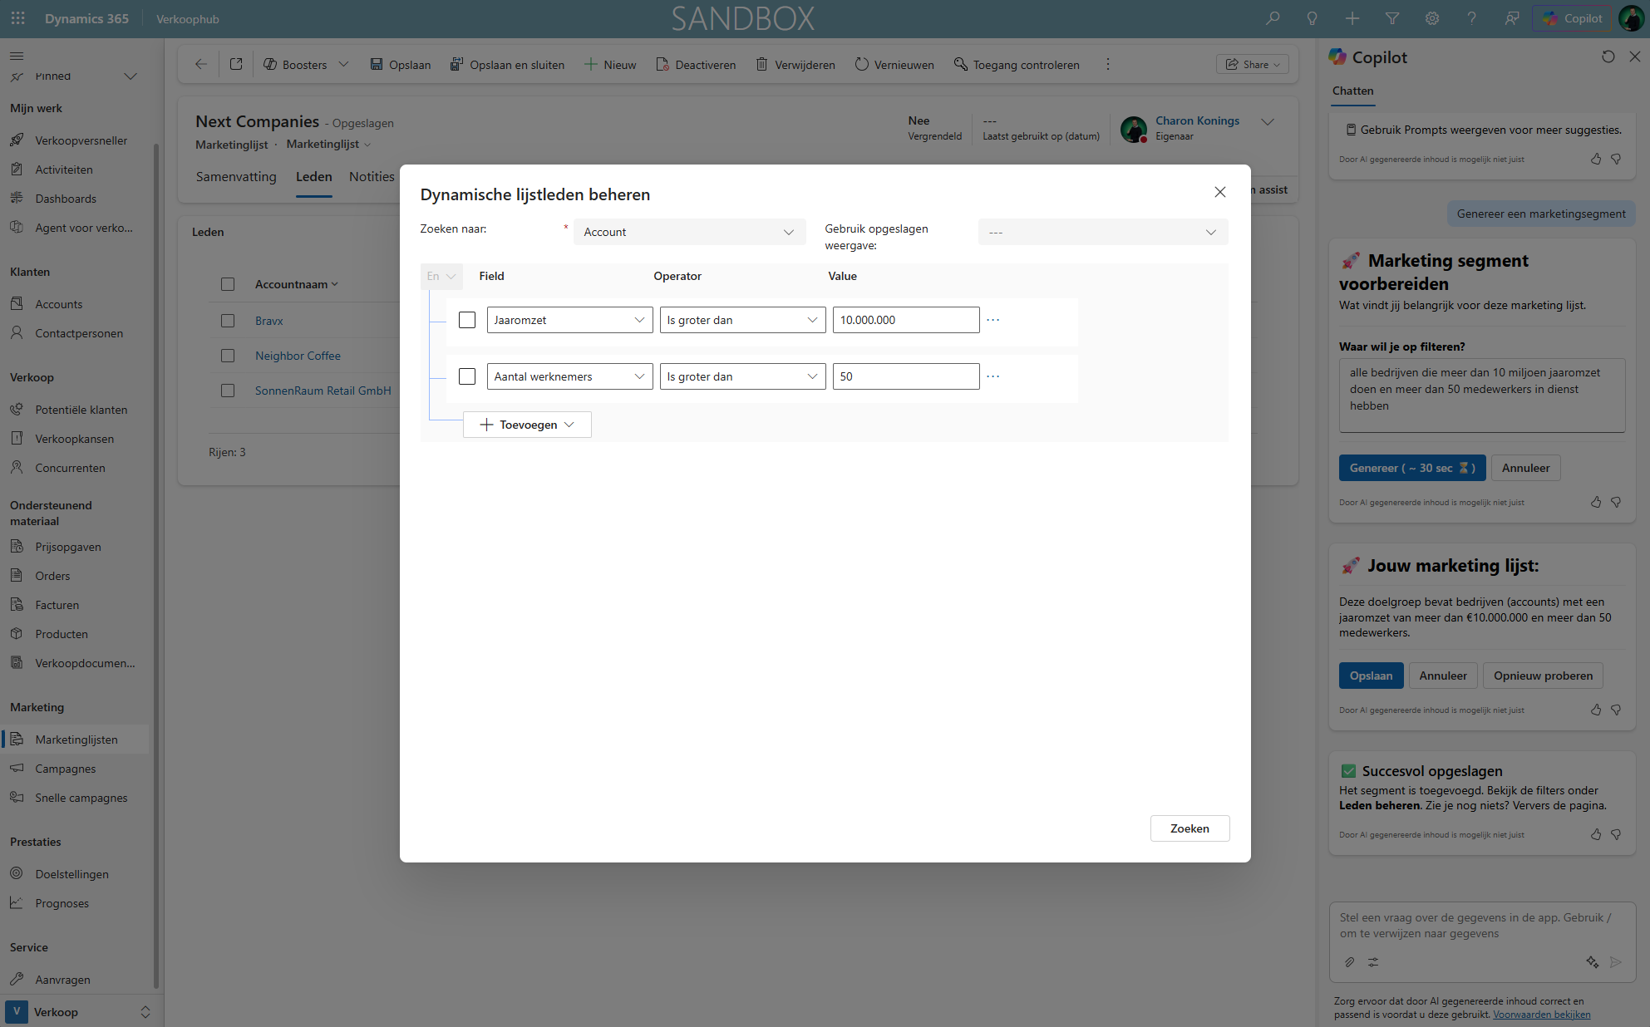Open the advanced filter funnel icon

click(x=1392, y=18)
